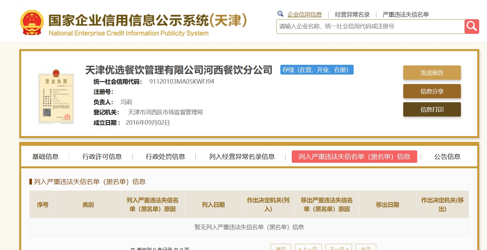Click the establishment date 2016年09月02日
The height and width of the screenshot is (250, 487).
click(x=148, y=123)
